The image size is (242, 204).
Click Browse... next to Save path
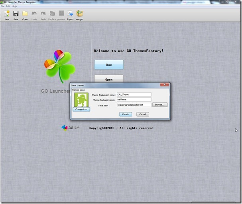[x=160, y=105]
